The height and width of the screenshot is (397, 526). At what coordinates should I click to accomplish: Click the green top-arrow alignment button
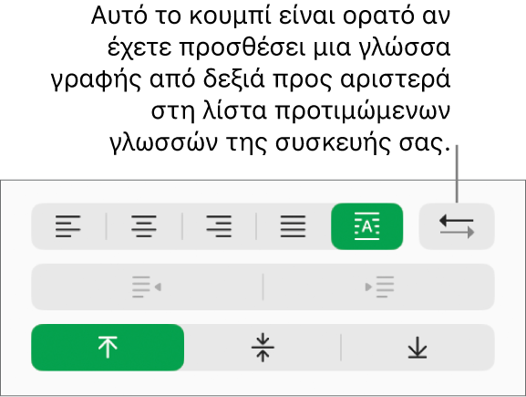click(108, 348)
